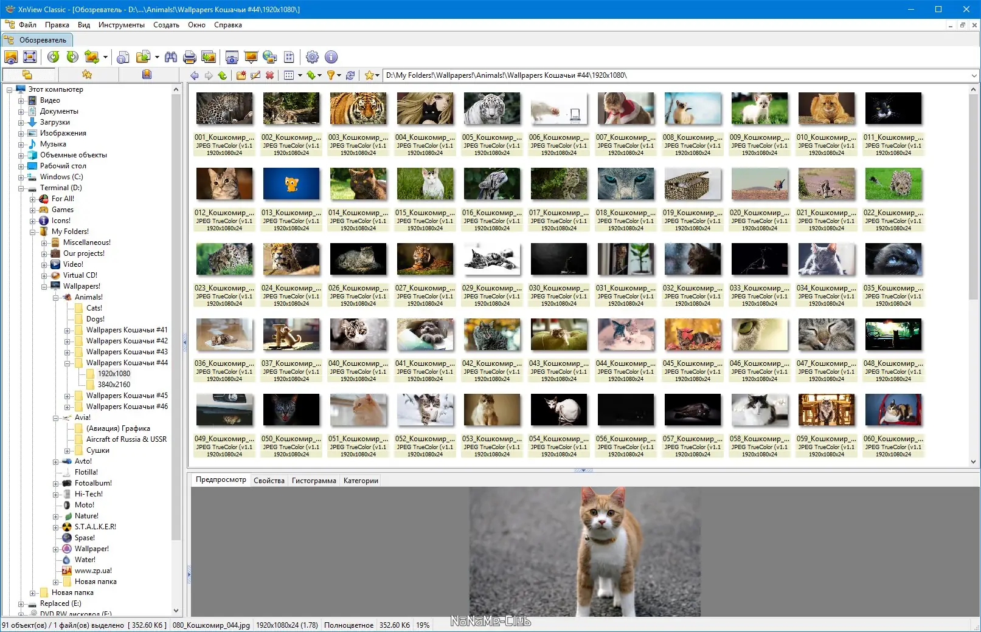
Task: Click the binoculars Search icon
Action: click(171, 57)
